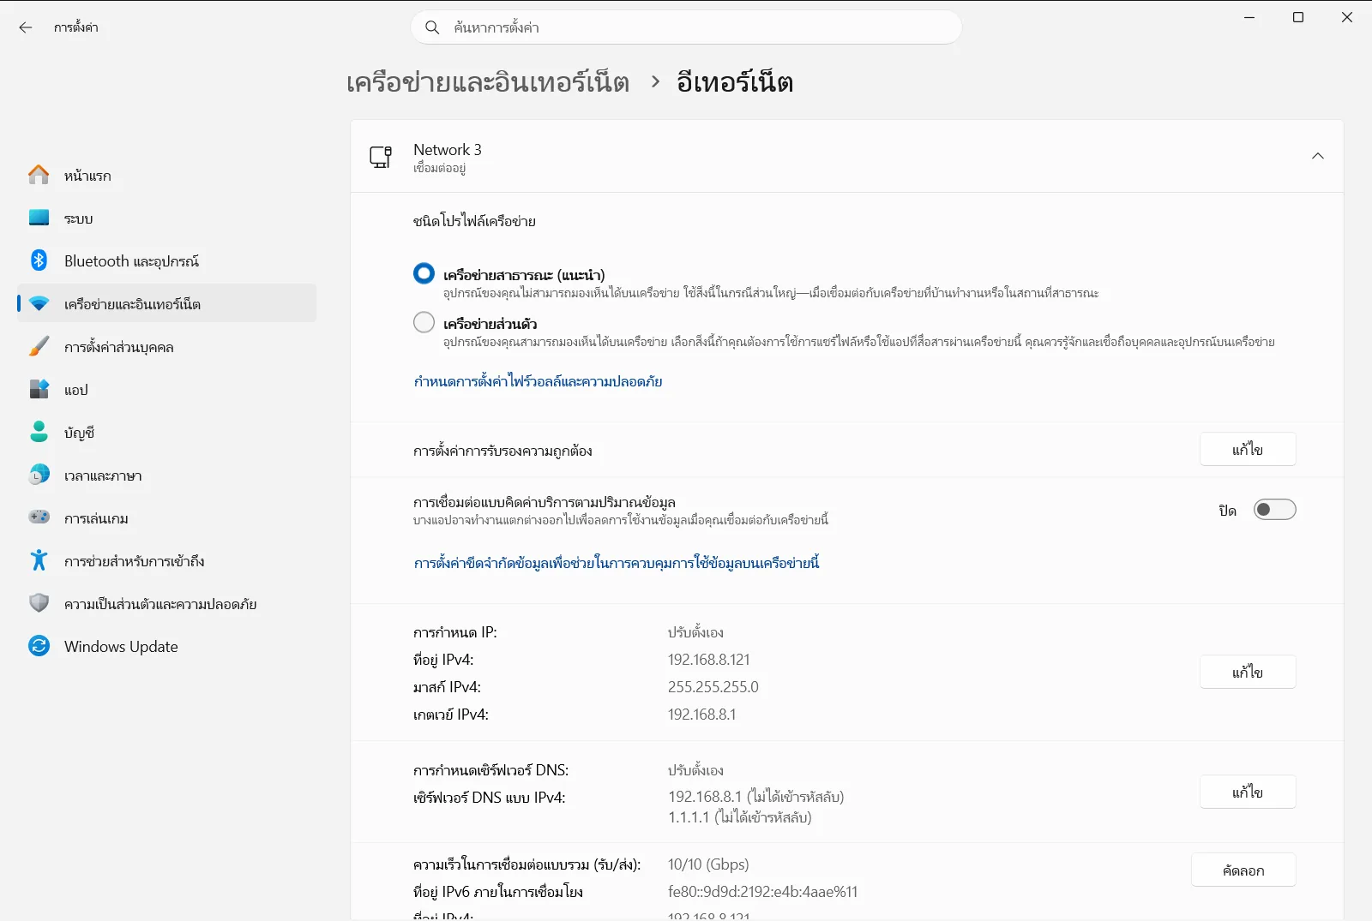This screenshot has width=1372, height=921.
Task: Click แก้ไข for authentication settings
Action: (1248, 449)
